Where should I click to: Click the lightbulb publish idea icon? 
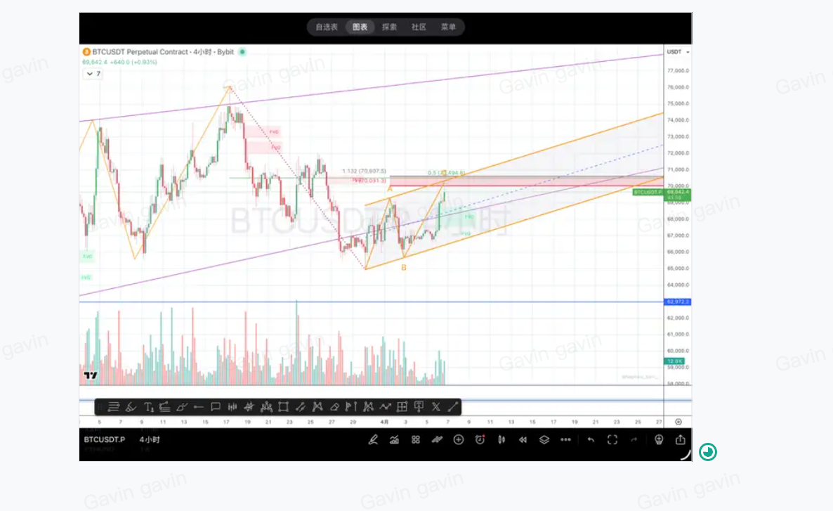tap(659, 440)
